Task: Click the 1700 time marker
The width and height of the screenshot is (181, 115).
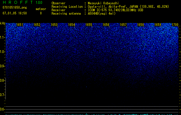Action: click(175, 25)
